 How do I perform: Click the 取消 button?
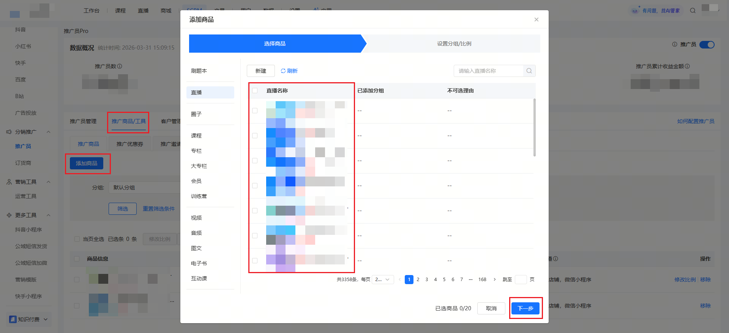(x=491, y=308)
